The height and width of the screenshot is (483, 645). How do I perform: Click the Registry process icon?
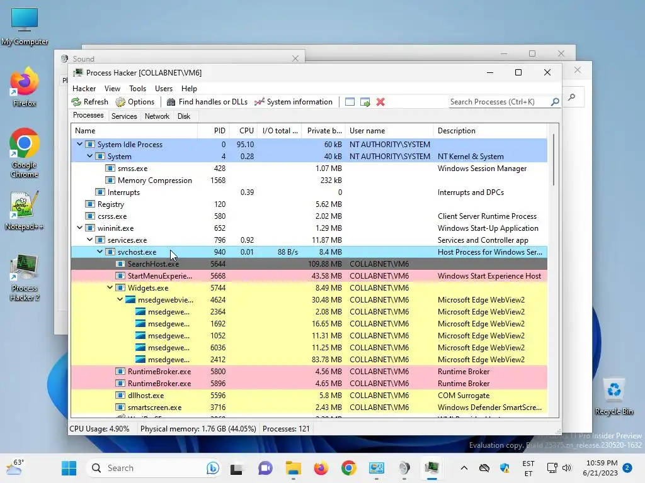(x=89, y=204)
